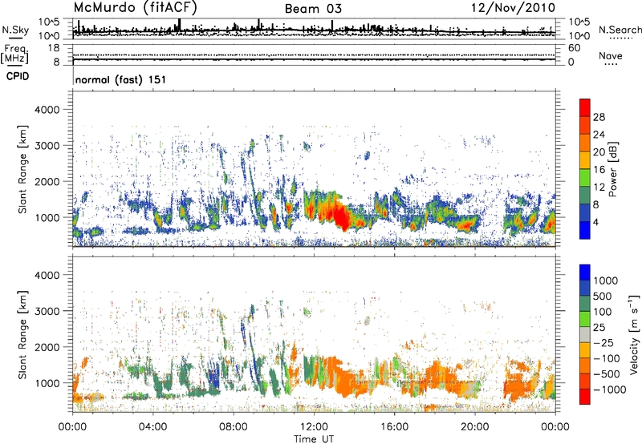The height and width of the screenshot is (444, 642).
Task: Click the Power [dB] colorbar title
Action: (x=612, y=169)
